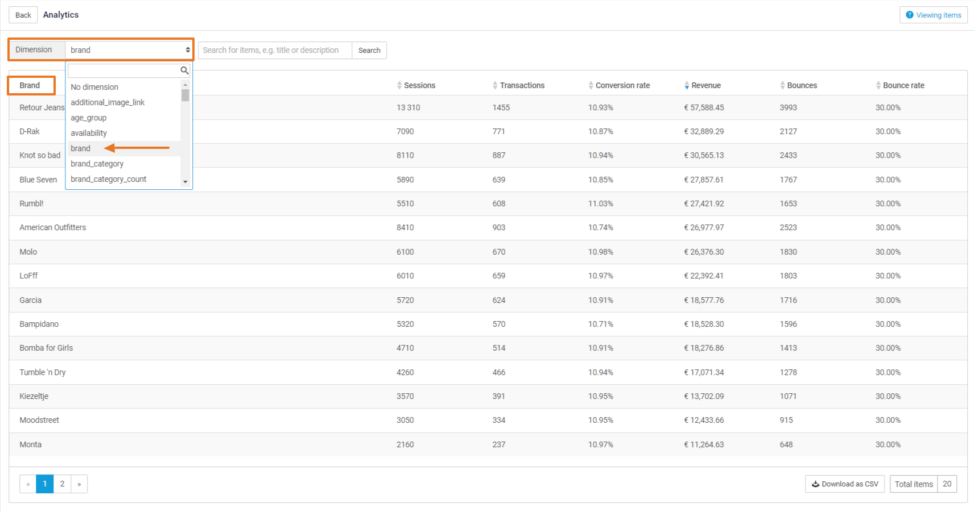Click the Revenue descending sort icon
Viewport: 974px width, 512px height.
tap(687, 85)
